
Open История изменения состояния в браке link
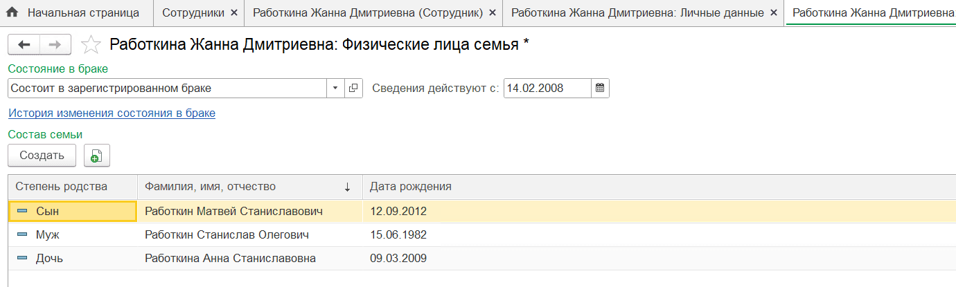(x=112, y=113)
